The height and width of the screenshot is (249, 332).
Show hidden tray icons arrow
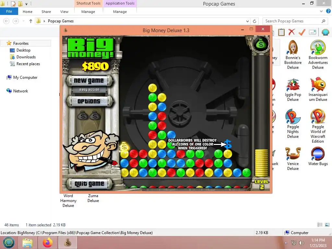(x=286, y=243)
